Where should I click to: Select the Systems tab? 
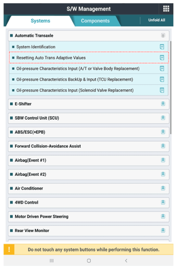(41, 21)
